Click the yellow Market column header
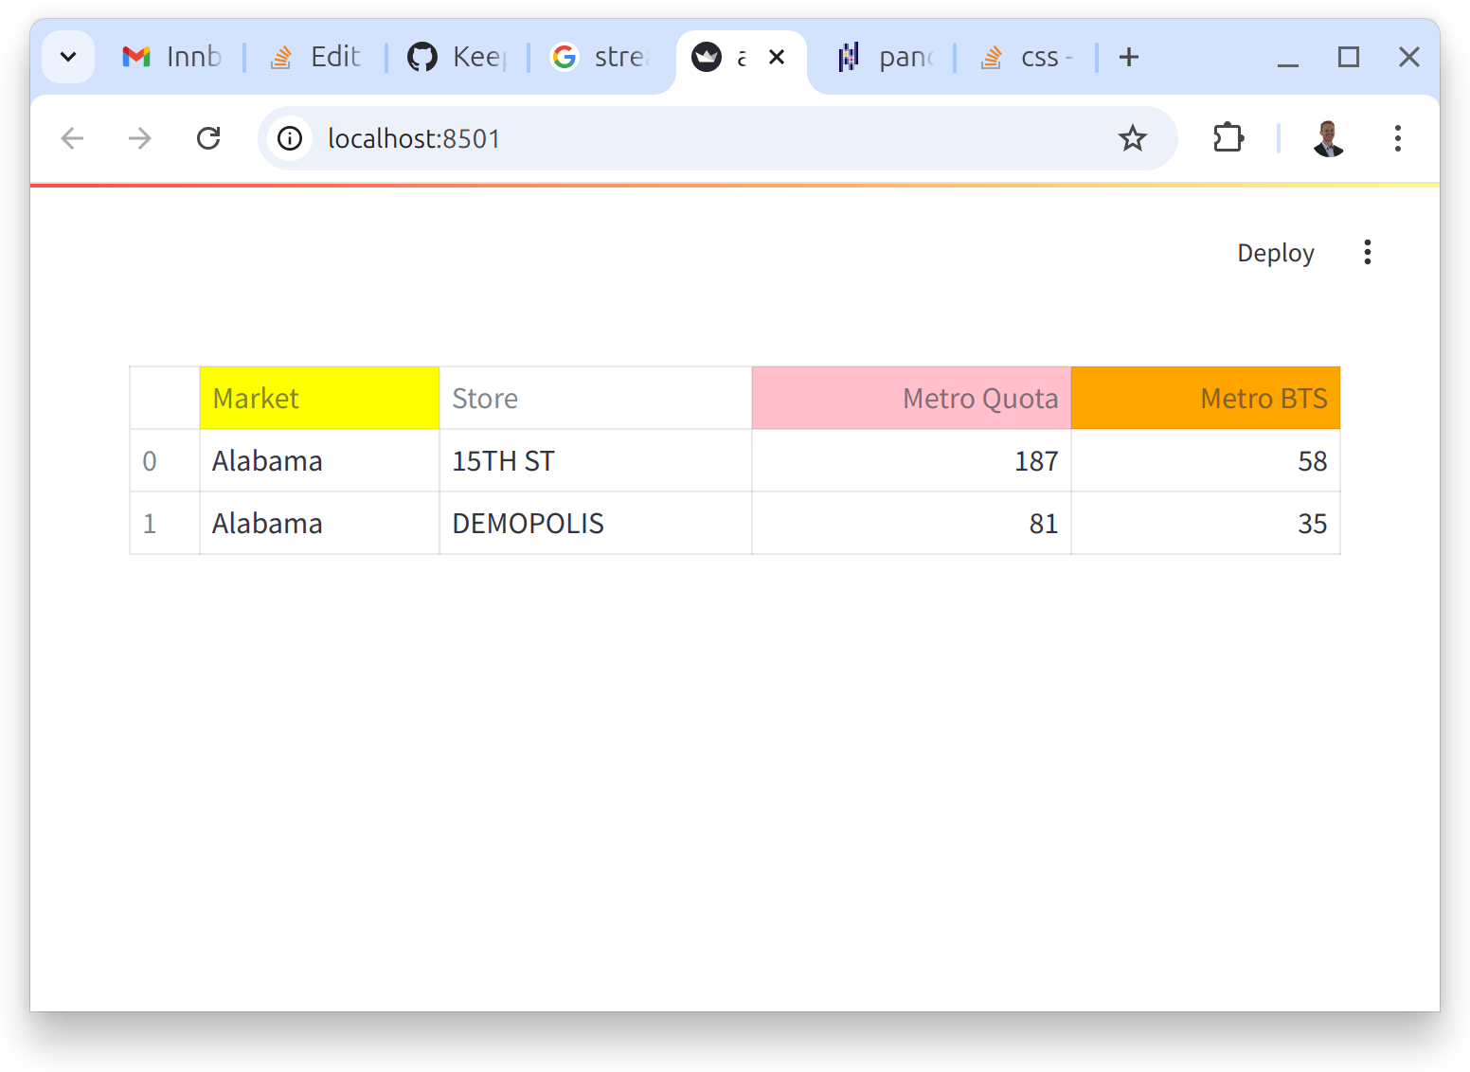Viewport: 1470px width, 1072px height. [x=319, y=398]
